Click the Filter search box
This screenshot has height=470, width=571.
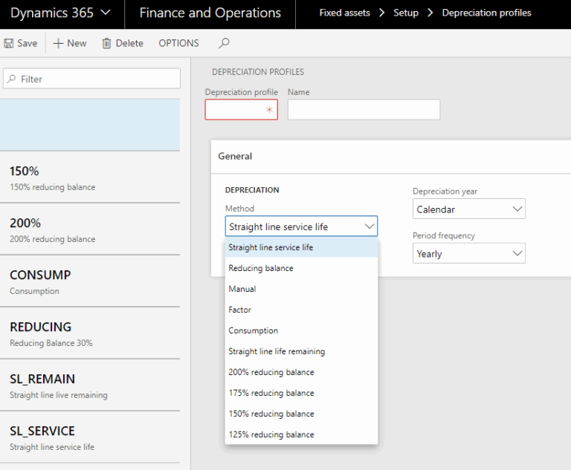91,79
